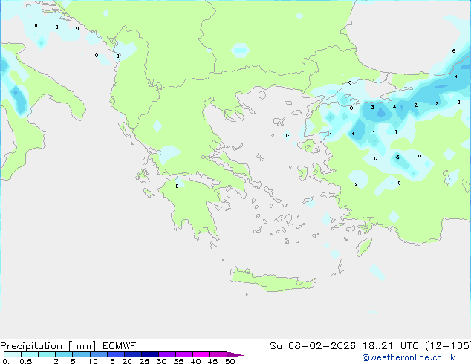The height and width of the screenshot is (364, 471).
Task: Click the '50' legend scale label
Action: click(x=230, y=361)
